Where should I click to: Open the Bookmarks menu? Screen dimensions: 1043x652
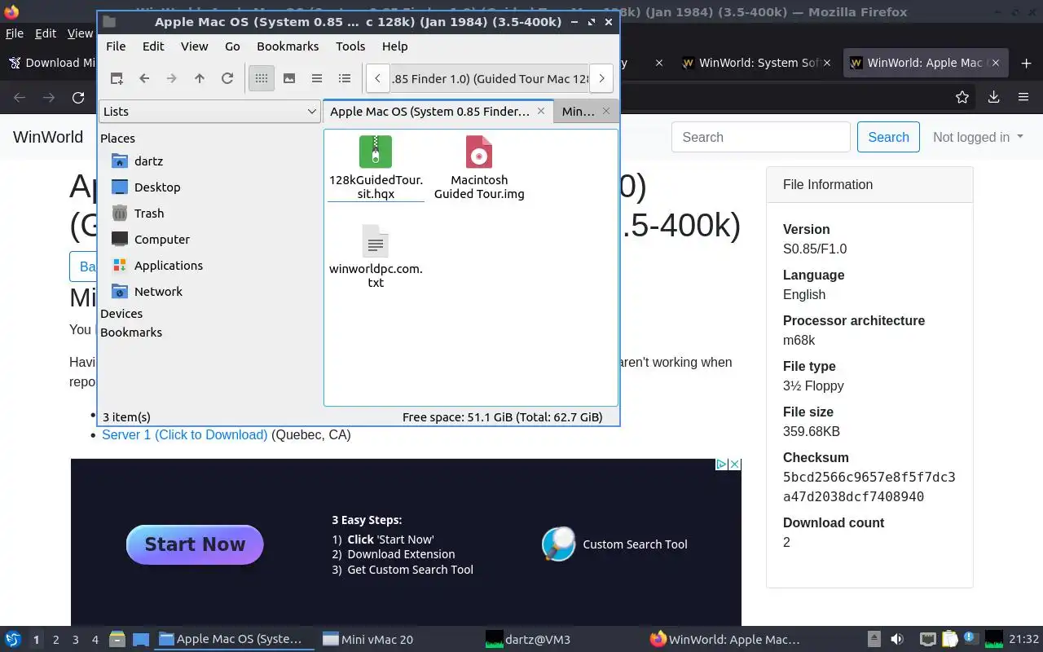[x=288, y=46]
